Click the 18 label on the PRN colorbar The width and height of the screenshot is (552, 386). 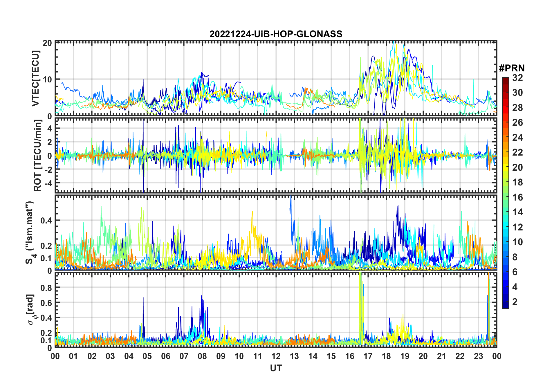[x=517, y=182]
